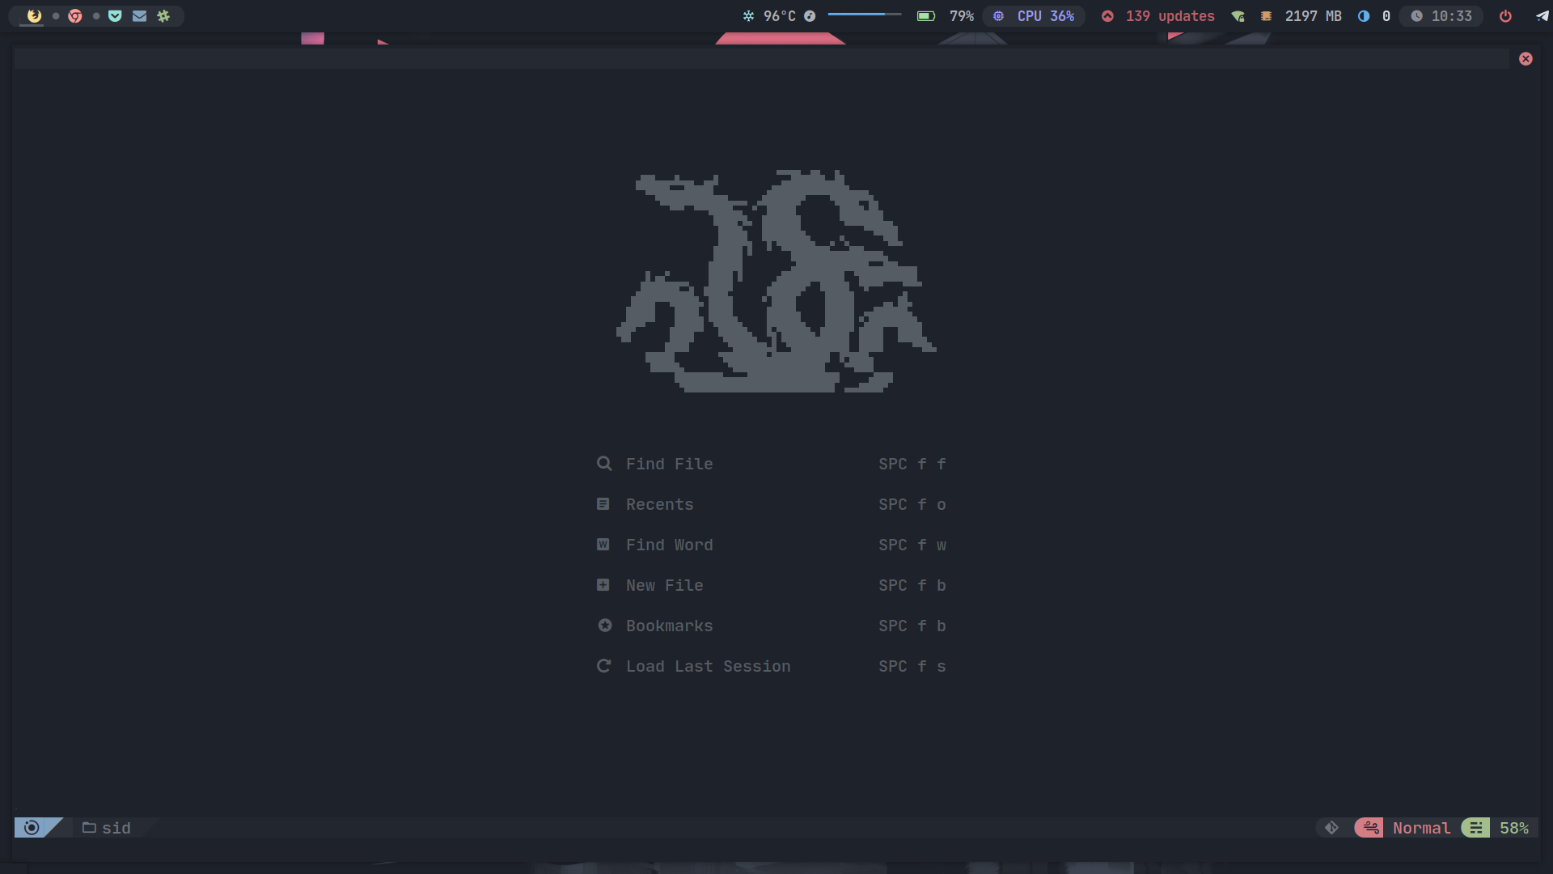Open Telegram from the paper plane icon
The image size is (1553, 874).
[1542, 16]
